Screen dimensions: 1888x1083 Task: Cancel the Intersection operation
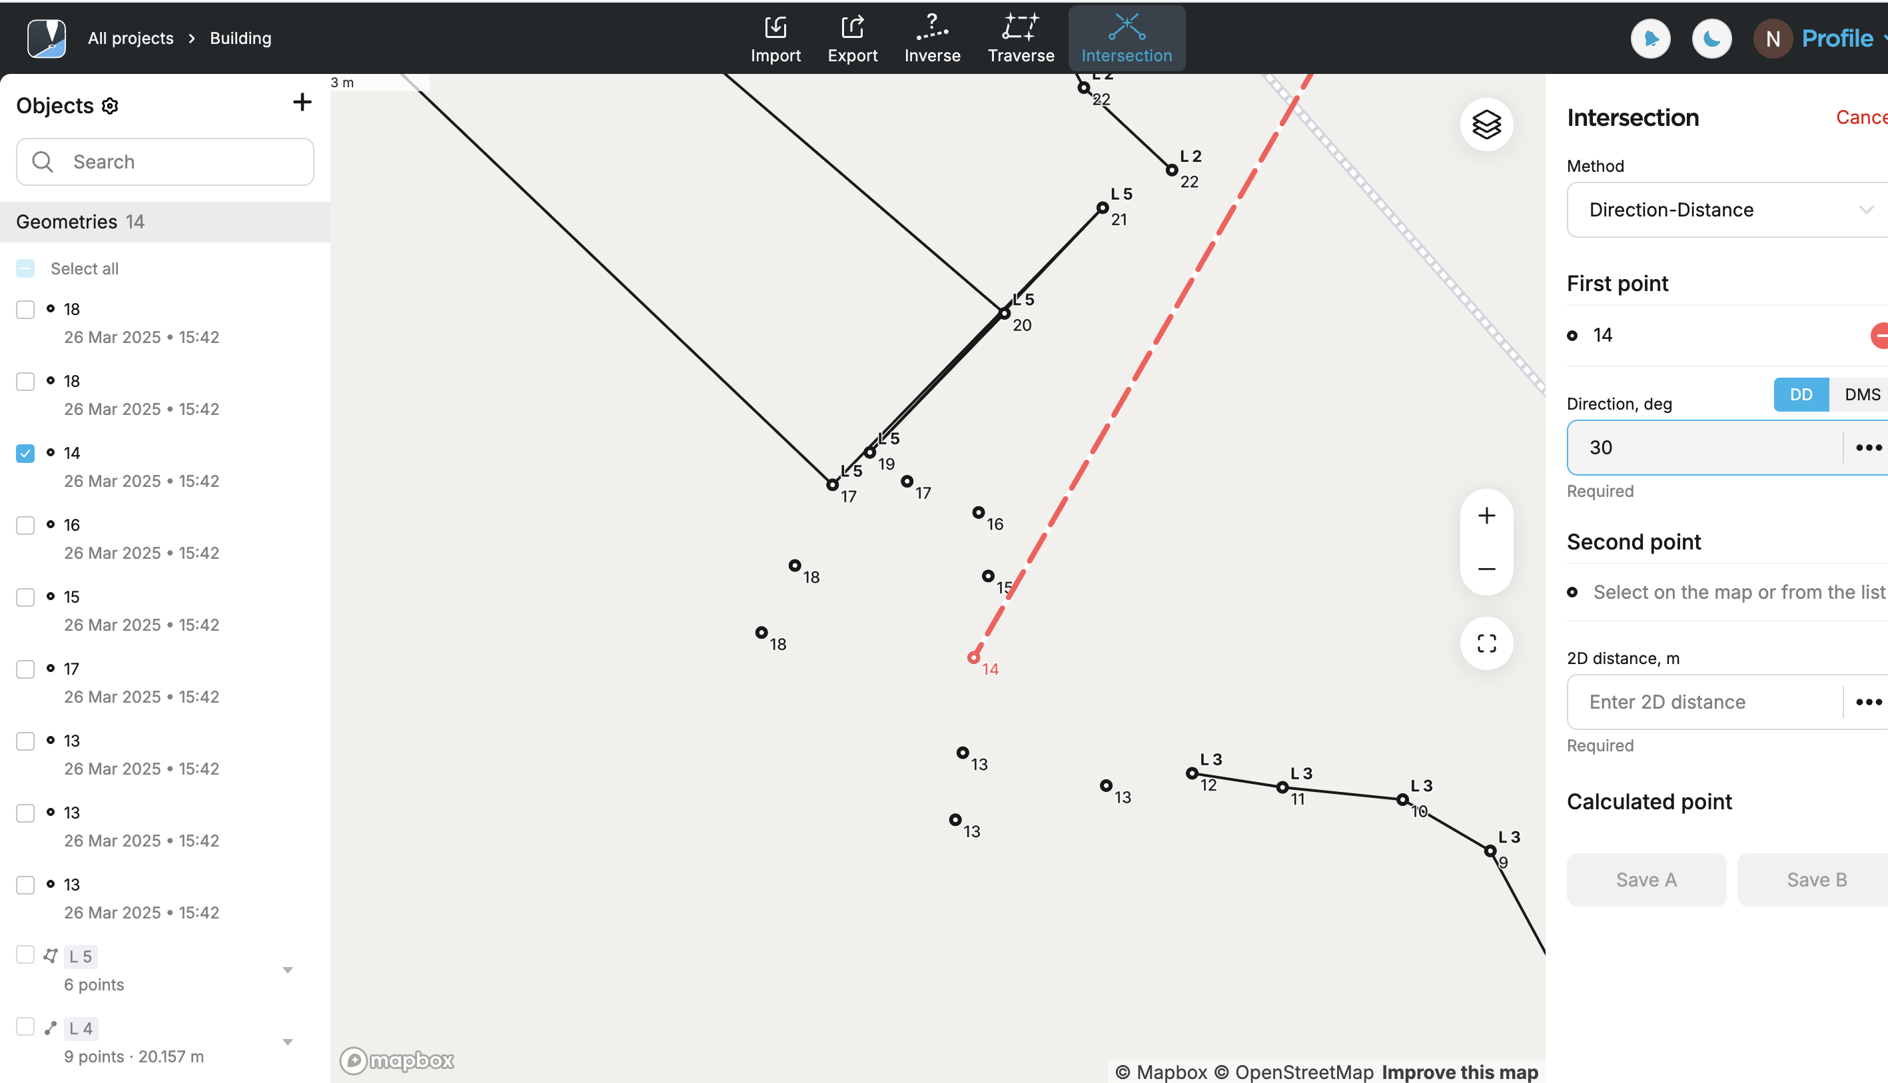tap(1861, 117)
